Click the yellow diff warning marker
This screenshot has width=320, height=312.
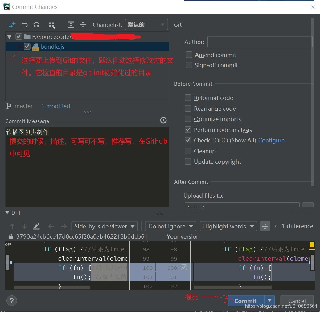(x=312, y=245)
